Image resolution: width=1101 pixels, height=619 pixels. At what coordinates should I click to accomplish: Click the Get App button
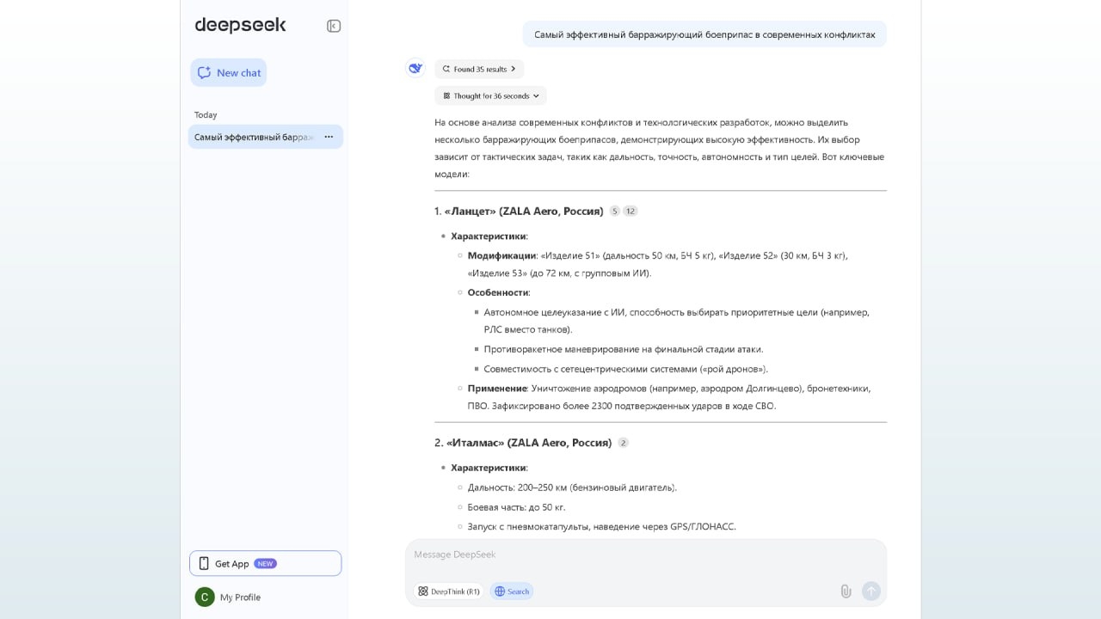click(265, 563)
